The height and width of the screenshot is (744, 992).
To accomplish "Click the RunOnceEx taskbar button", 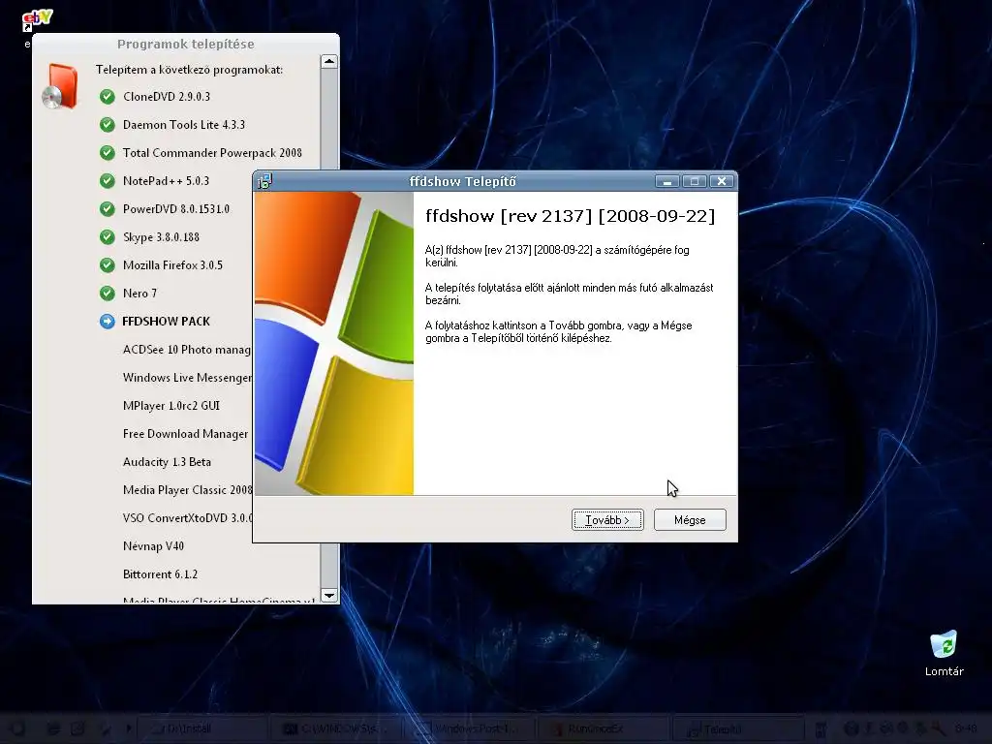I will (x=605, y=728).
